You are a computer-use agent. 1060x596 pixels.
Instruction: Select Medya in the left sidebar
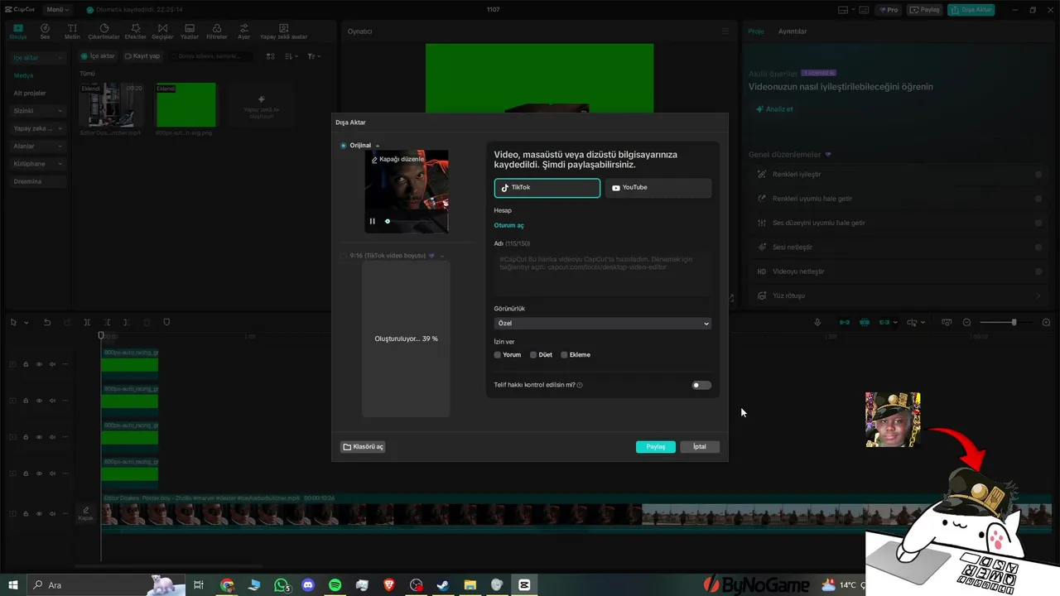click(x=23, y=75)
